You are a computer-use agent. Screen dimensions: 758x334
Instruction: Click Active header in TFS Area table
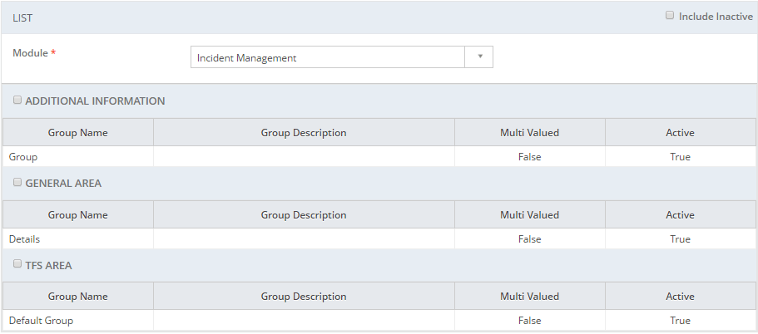click(680, 297)
